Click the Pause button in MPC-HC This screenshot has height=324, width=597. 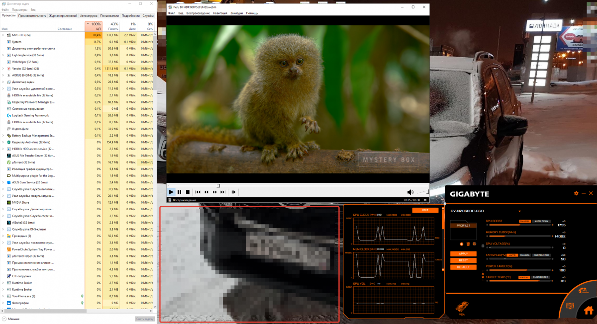pos(179,192)
